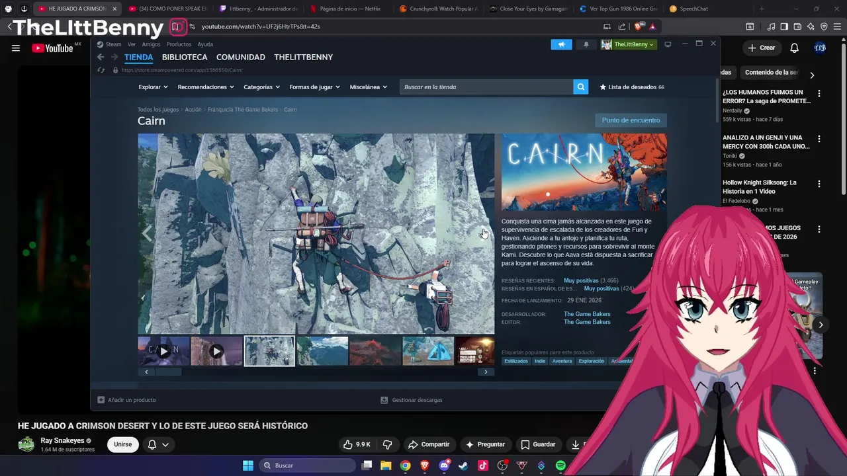Open options for Nerdaily Prometeo video
Image resolution: width=847 pixels, height=476 pixels.
(819, 94)
